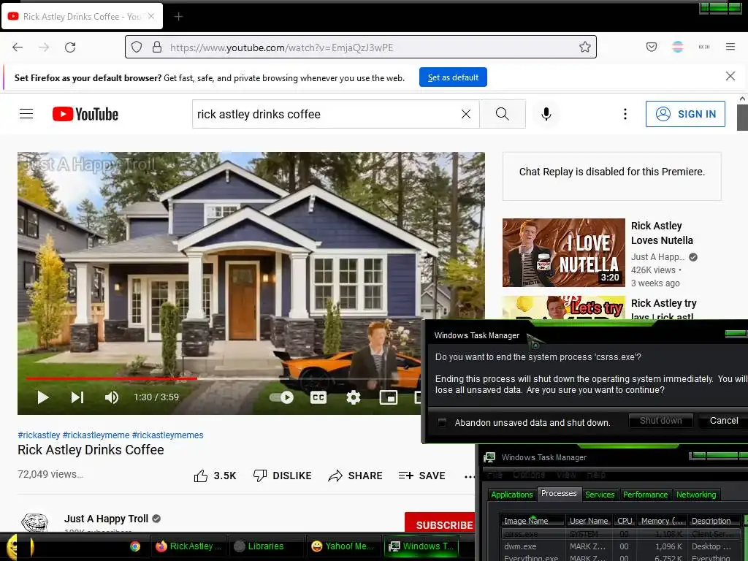Open the Just A Happy Troll channel name

(106, 519)
